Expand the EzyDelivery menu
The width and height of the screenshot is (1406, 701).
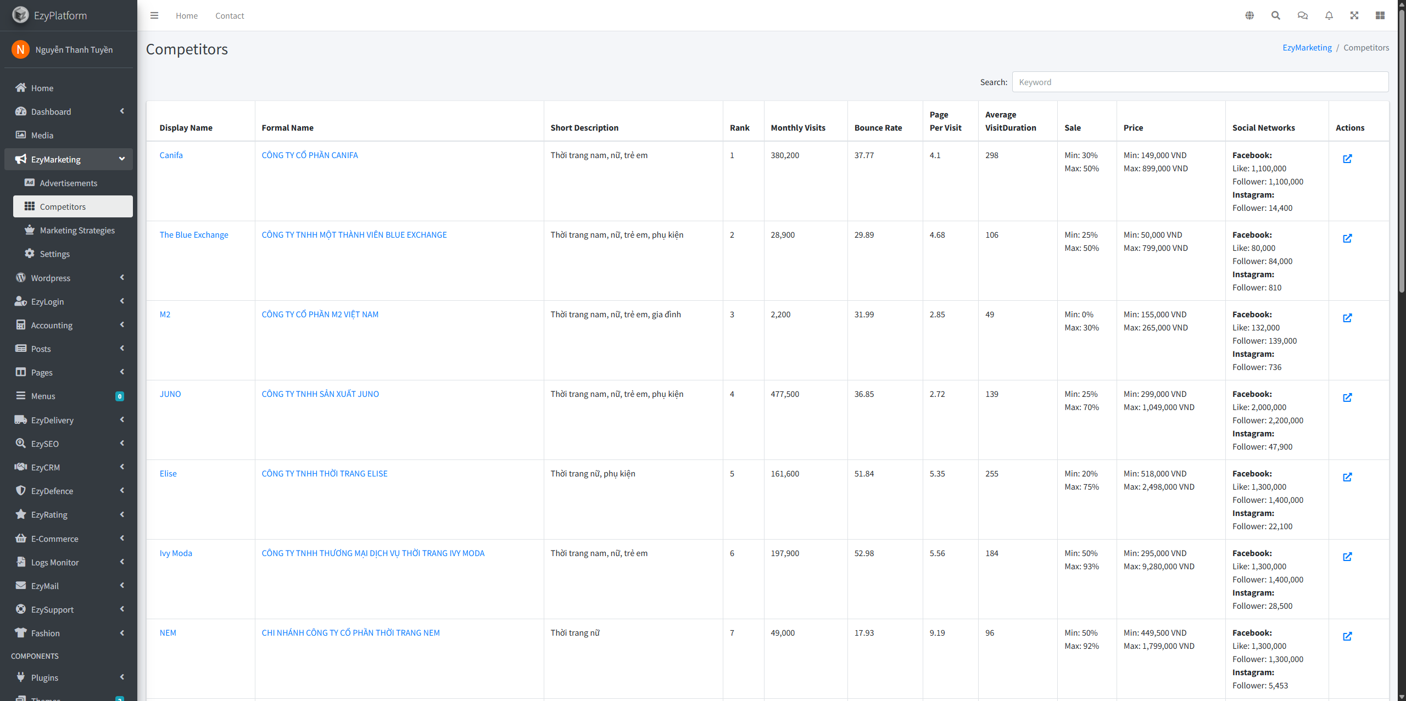click(x=69, y=420)
